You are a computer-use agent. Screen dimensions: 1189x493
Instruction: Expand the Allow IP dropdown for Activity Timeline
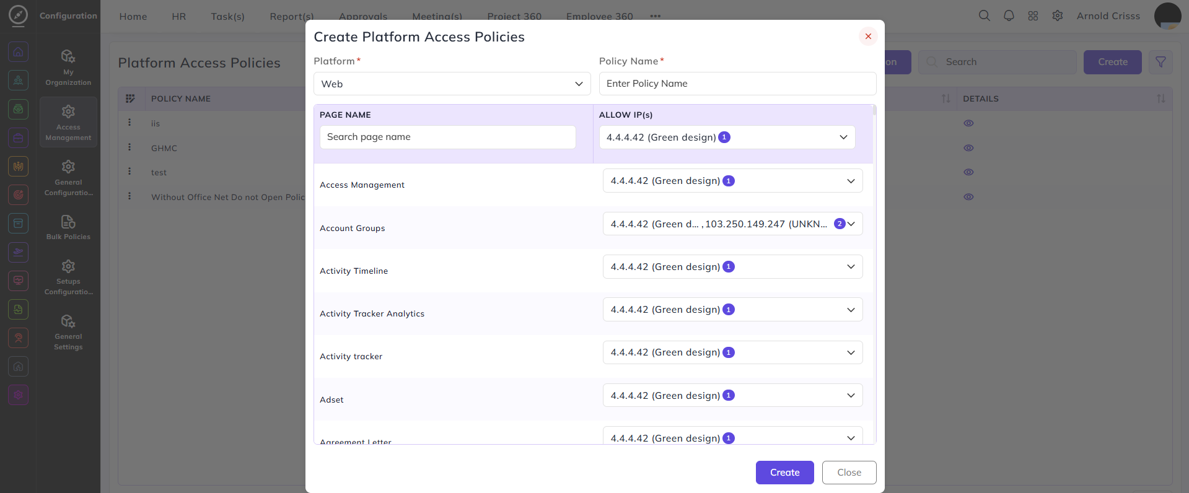pos(732,267)
